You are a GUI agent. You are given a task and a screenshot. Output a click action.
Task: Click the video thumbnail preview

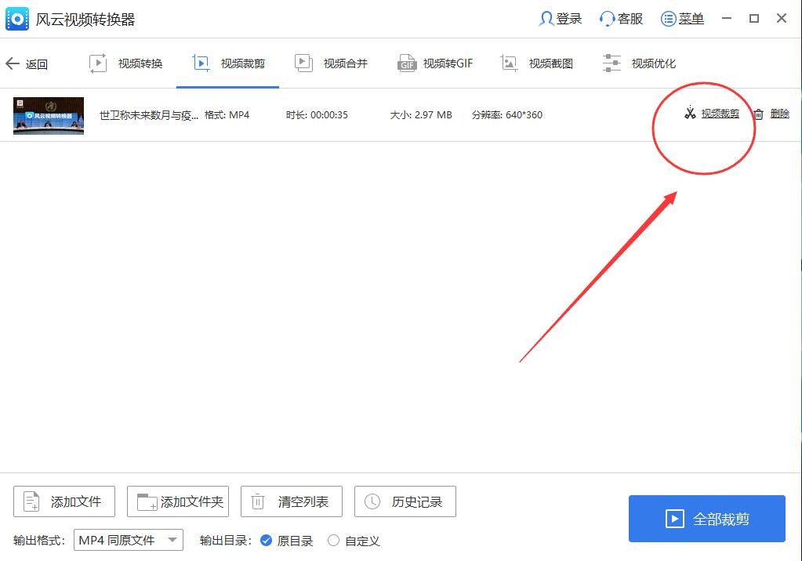coord(49,116)
